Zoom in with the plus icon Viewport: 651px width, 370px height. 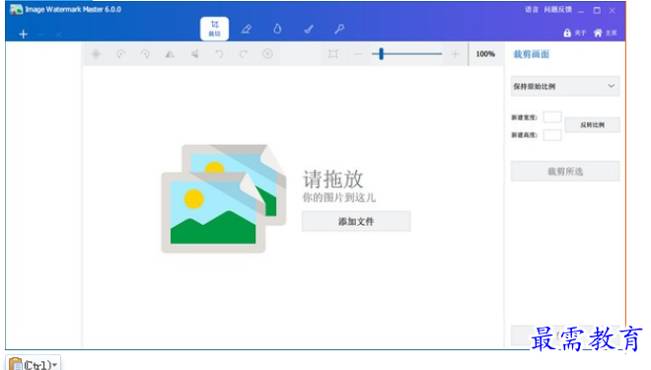455,54
